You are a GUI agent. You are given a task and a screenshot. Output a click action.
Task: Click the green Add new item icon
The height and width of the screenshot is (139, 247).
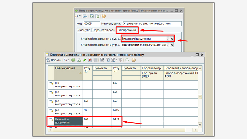pyautogui.click(x=73, y=60)
